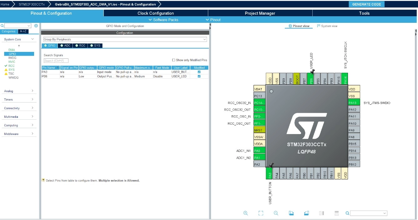Click pin PA9 on the chip

[x=354, y=130]
